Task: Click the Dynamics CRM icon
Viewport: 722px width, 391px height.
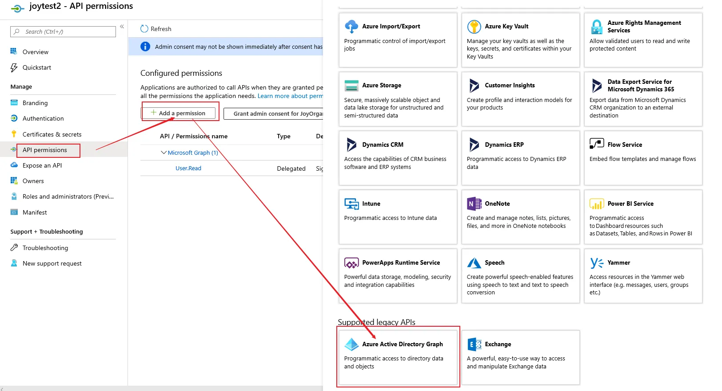Action: 351,145
